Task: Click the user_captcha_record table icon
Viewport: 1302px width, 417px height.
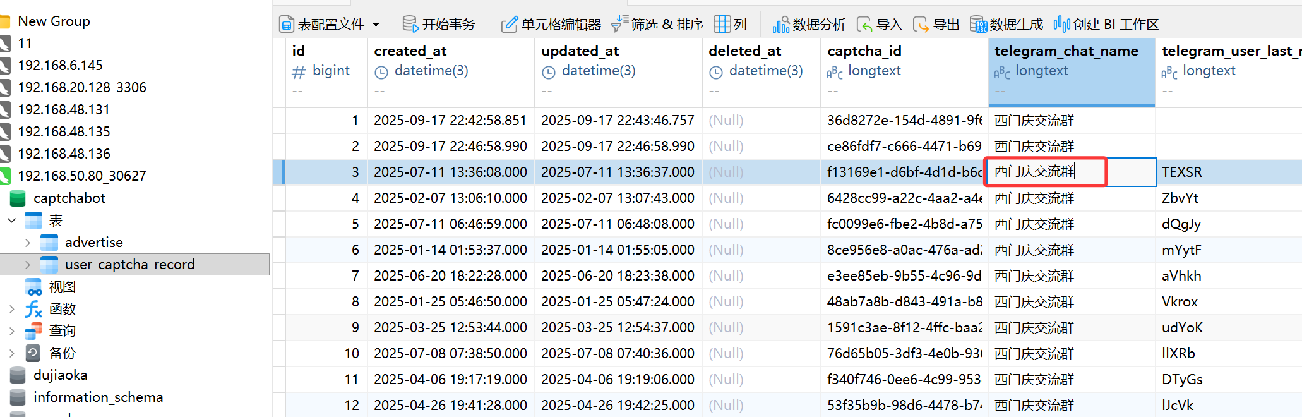Action: point(49,265)
